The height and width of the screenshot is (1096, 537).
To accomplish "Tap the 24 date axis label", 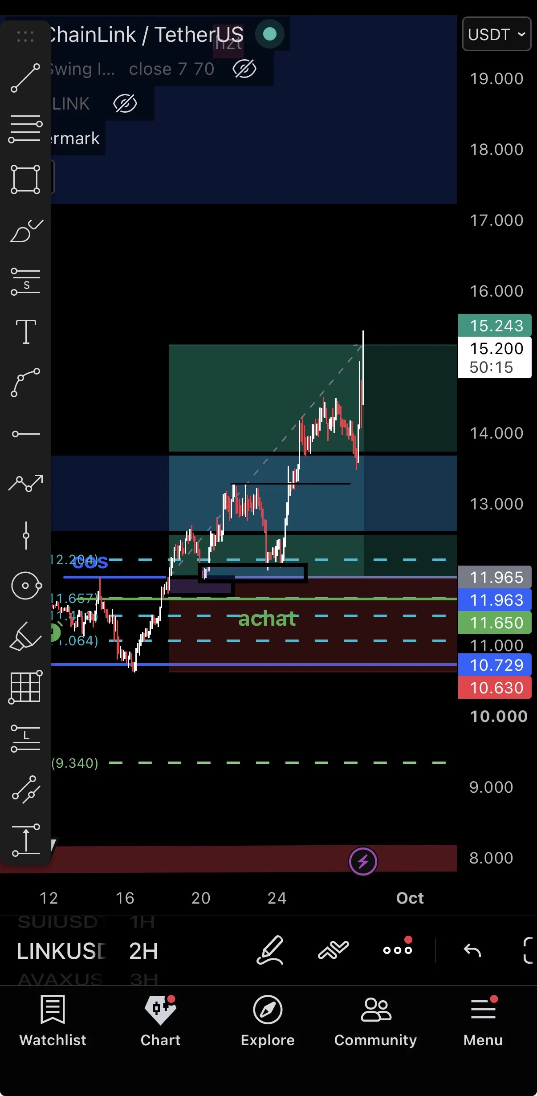I will click(277, 898).
